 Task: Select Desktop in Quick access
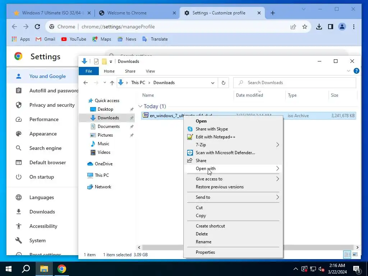(105, 109)
